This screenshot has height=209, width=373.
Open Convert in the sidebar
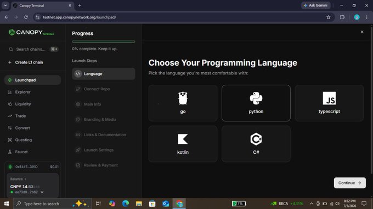tap(32, 128)
